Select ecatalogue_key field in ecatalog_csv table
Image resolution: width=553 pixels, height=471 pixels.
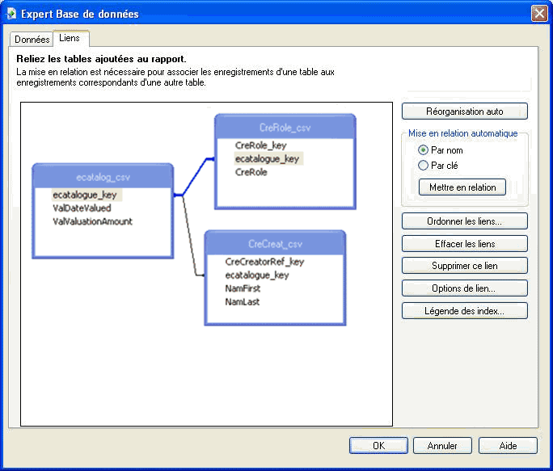(85, 195)
